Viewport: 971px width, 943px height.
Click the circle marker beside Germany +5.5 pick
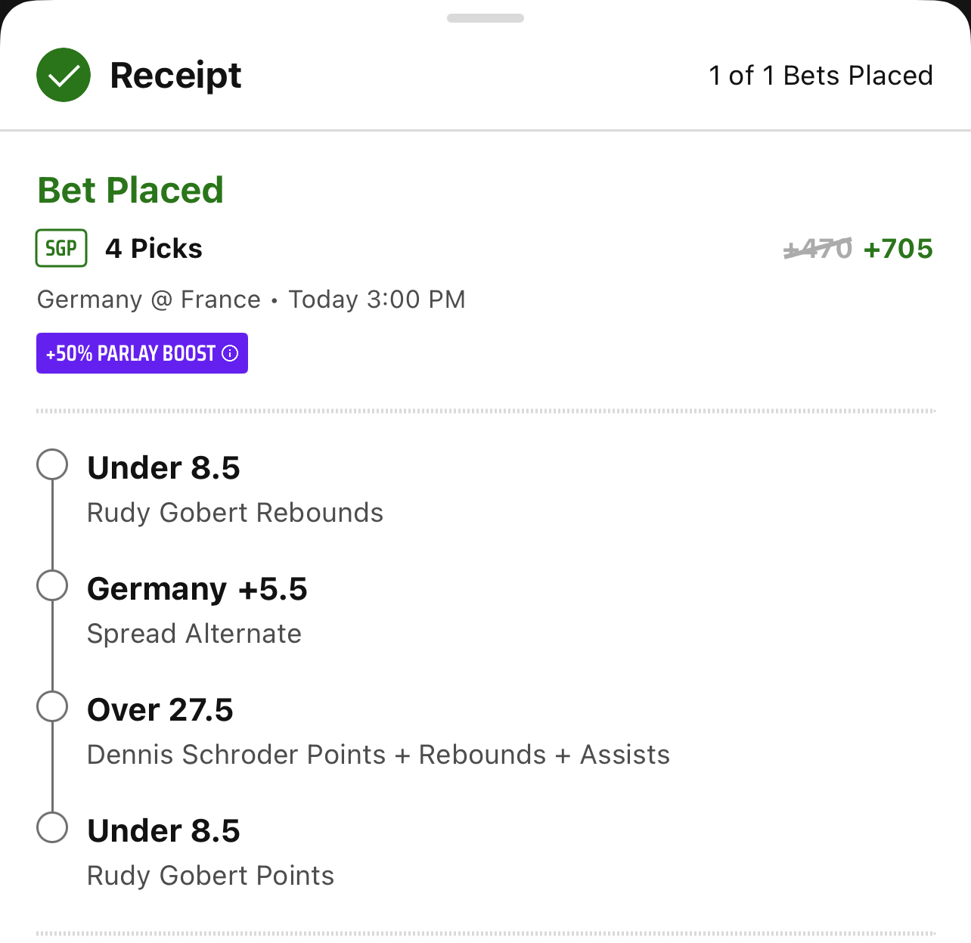51,585
